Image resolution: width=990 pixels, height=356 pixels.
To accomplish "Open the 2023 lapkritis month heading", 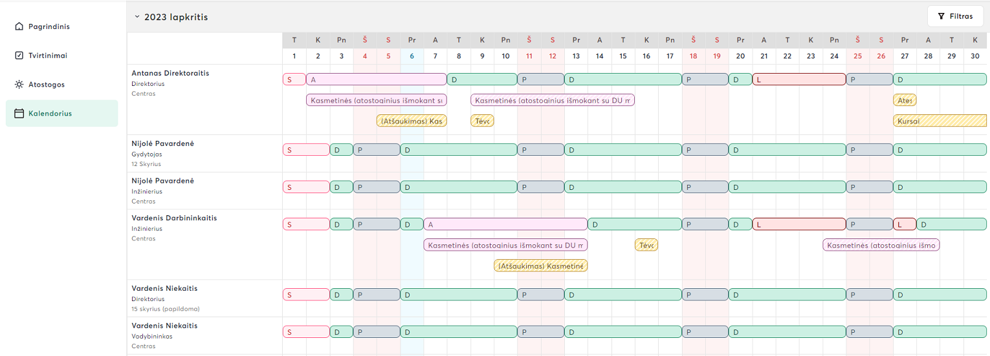I will 176,17.
